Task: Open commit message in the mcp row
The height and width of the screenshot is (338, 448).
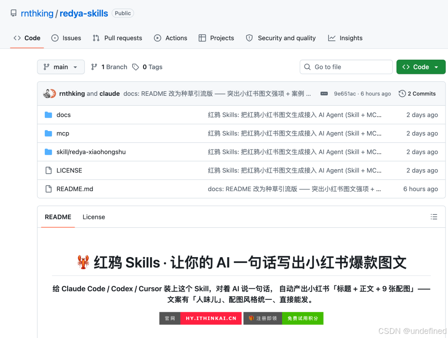Action: (x=295, y=134)
